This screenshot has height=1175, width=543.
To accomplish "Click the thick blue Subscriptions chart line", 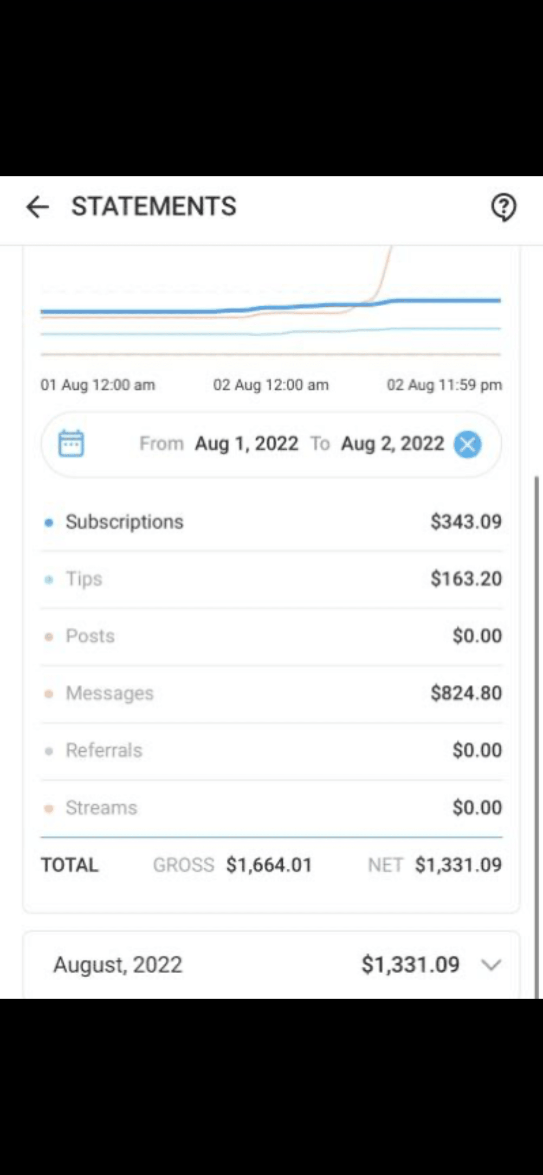I will click(139, 311).
